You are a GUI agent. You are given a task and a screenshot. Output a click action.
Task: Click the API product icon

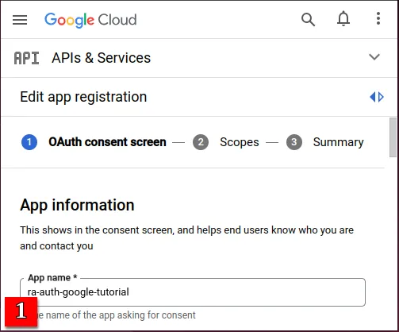click(26, 58)
